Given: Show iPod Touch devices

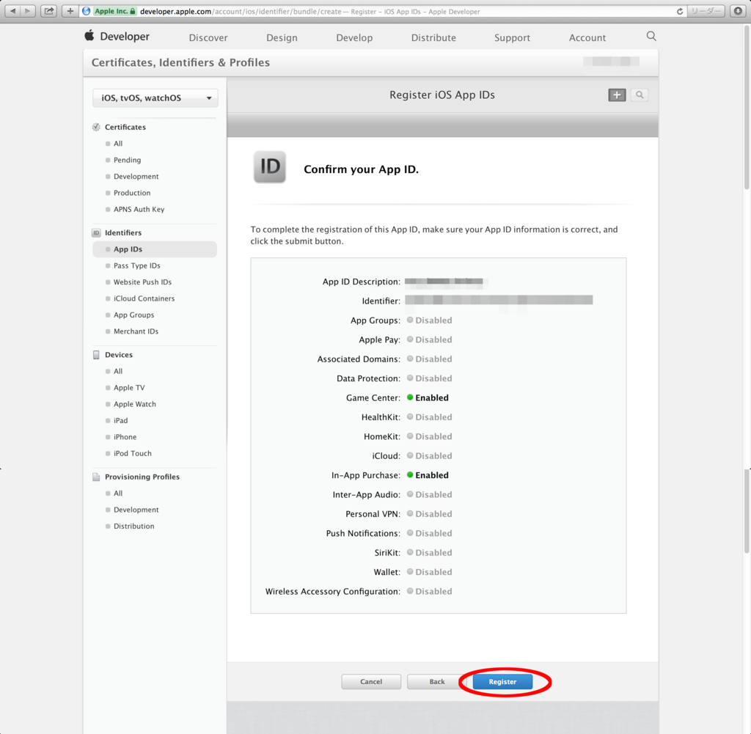Looking at the screenshot, I should coord(132,453).
